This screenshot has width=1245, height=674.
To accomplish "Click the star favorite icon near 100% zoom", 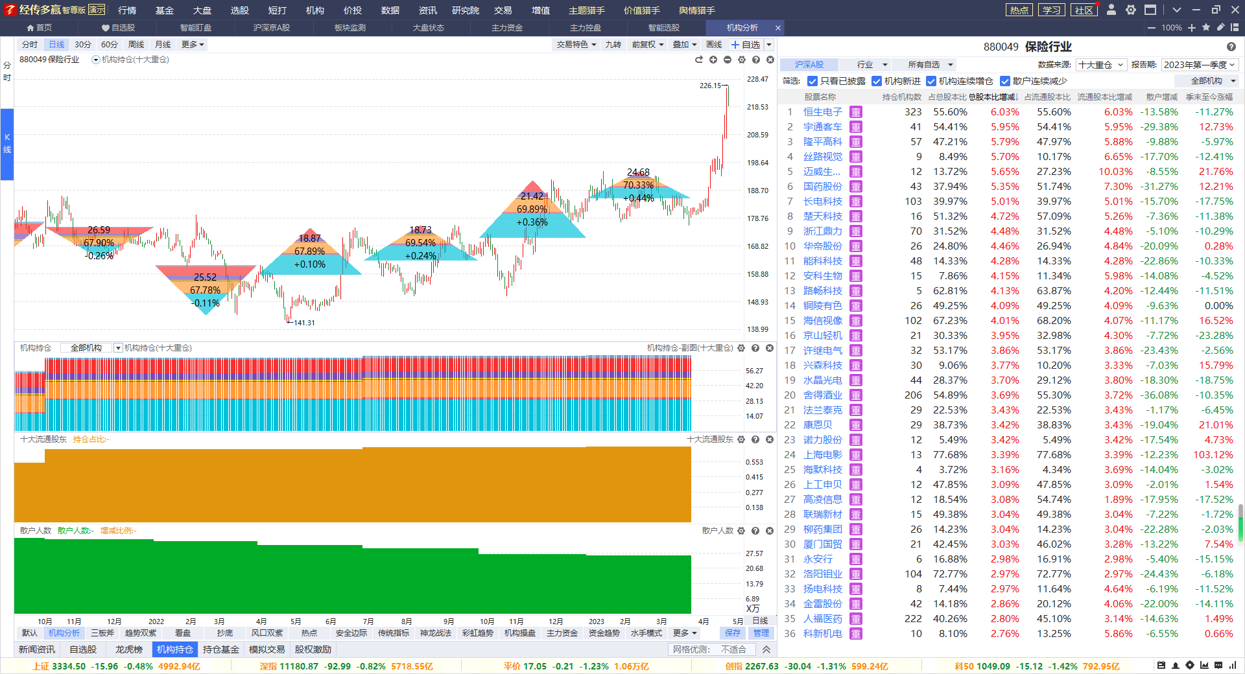I will 1206,27.
